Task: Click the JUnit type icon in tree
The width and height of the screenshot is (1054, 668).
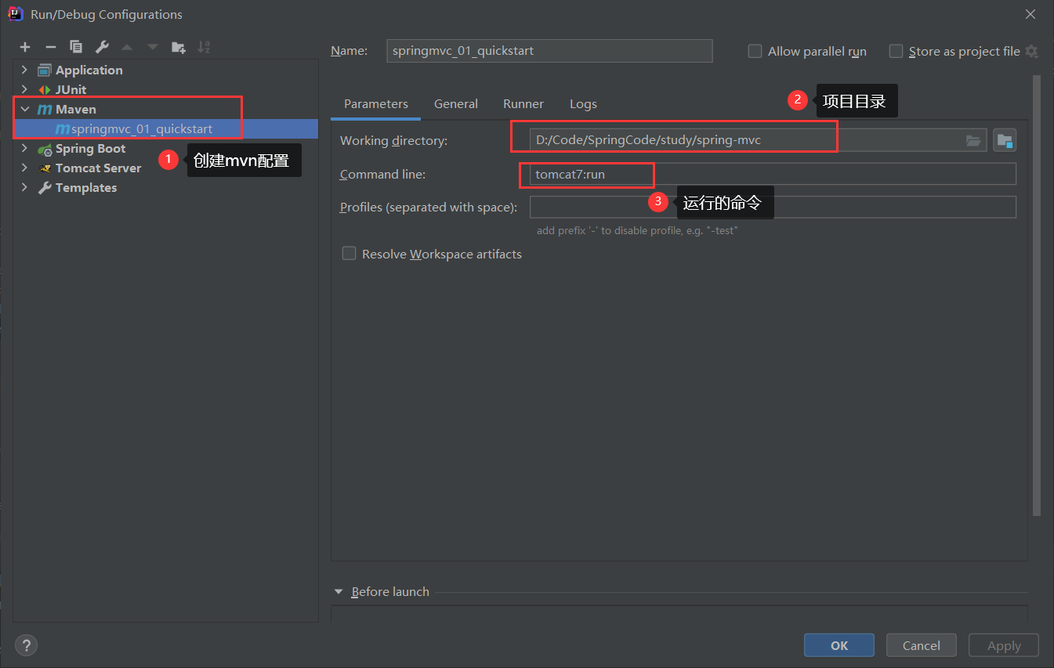Action: 45,89
